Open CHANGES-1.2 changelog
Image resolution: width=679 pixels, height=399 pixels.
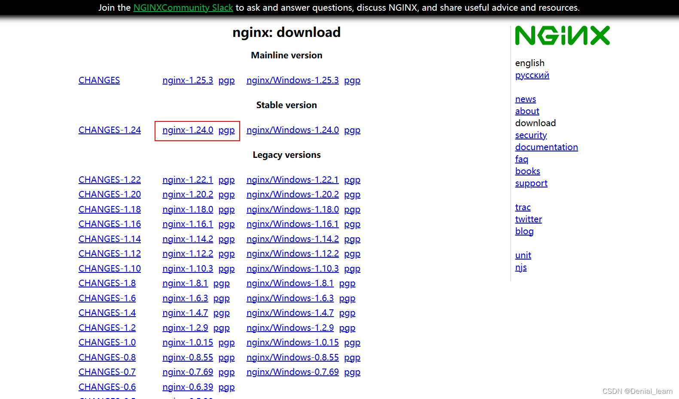click(107, 328)
